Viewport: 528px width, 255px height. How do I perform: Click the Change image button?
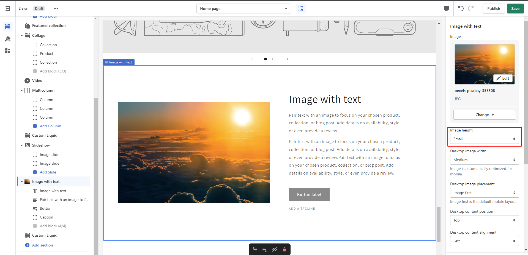tap(485, 115)
